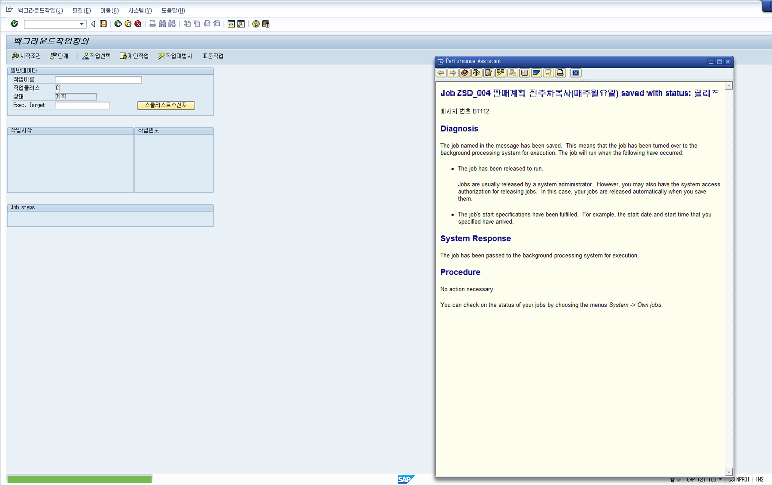Click the 작업이름 job name input field

[x=98, y=80]
